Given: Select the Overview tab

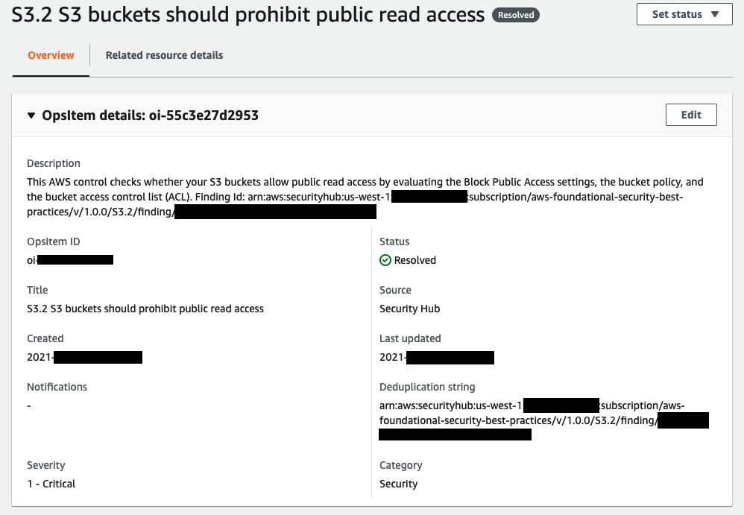Looking at the screenshot, I should [x=51, y=55].
